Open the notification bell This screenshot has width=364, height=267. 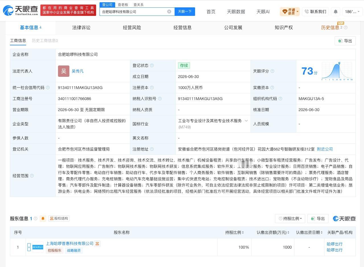pos(336,12)
